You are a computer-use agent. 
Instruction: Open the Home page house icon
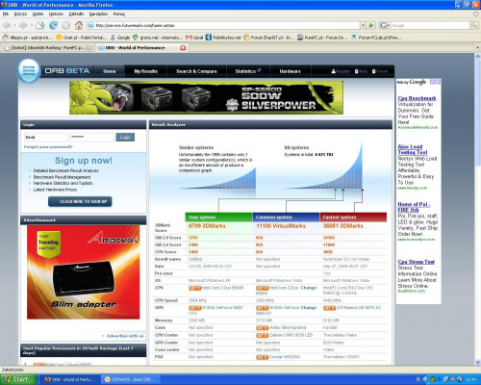pos(79,25)
